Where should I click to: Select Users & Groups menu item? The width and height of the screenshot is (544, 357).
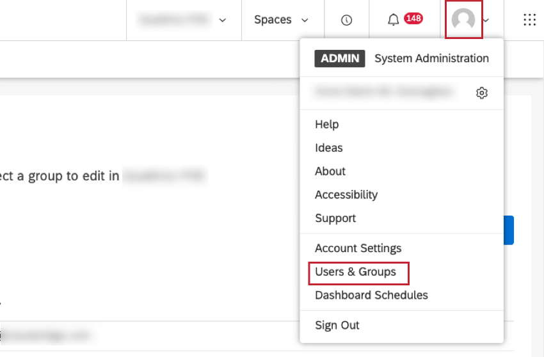pyautogui.click(x=355, y=272)
